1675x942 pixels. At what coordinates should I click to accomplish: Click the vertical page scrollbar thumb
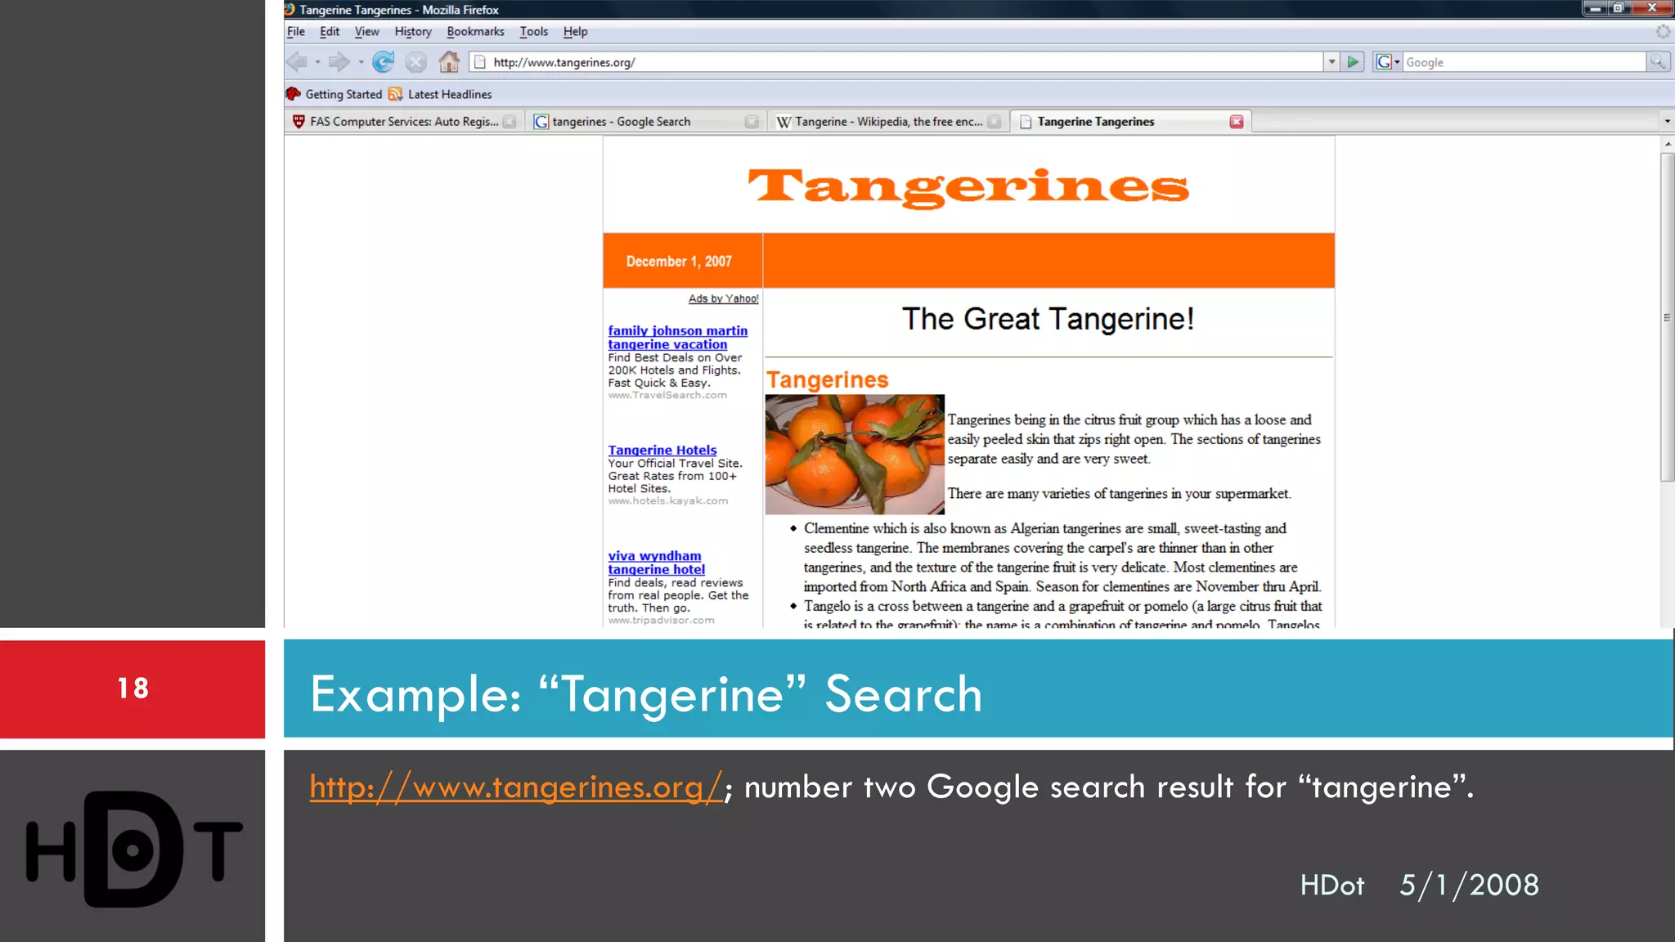point(1667,319)
